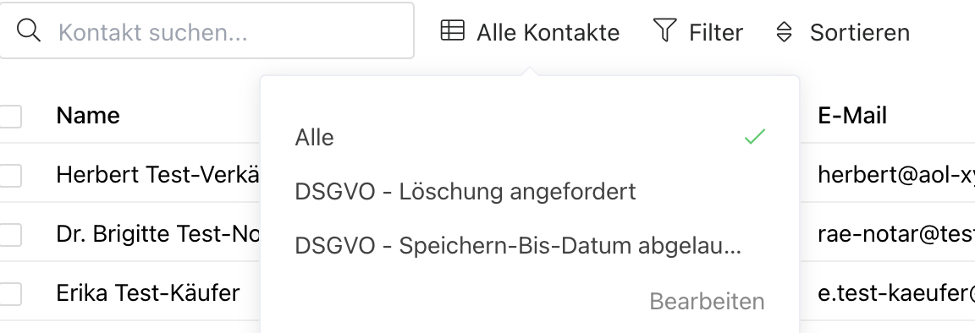Choose DSGVO - Speichern-Bis-Datum abgelaufen view
The image size is (975, 333).
click(x=530, y=246)
